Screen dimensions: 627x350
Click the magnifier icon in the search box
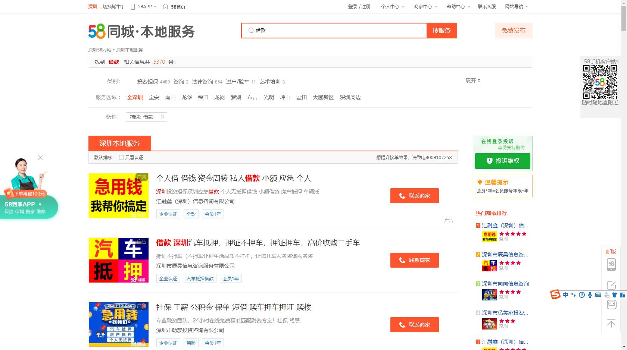[x=251, y=31]
